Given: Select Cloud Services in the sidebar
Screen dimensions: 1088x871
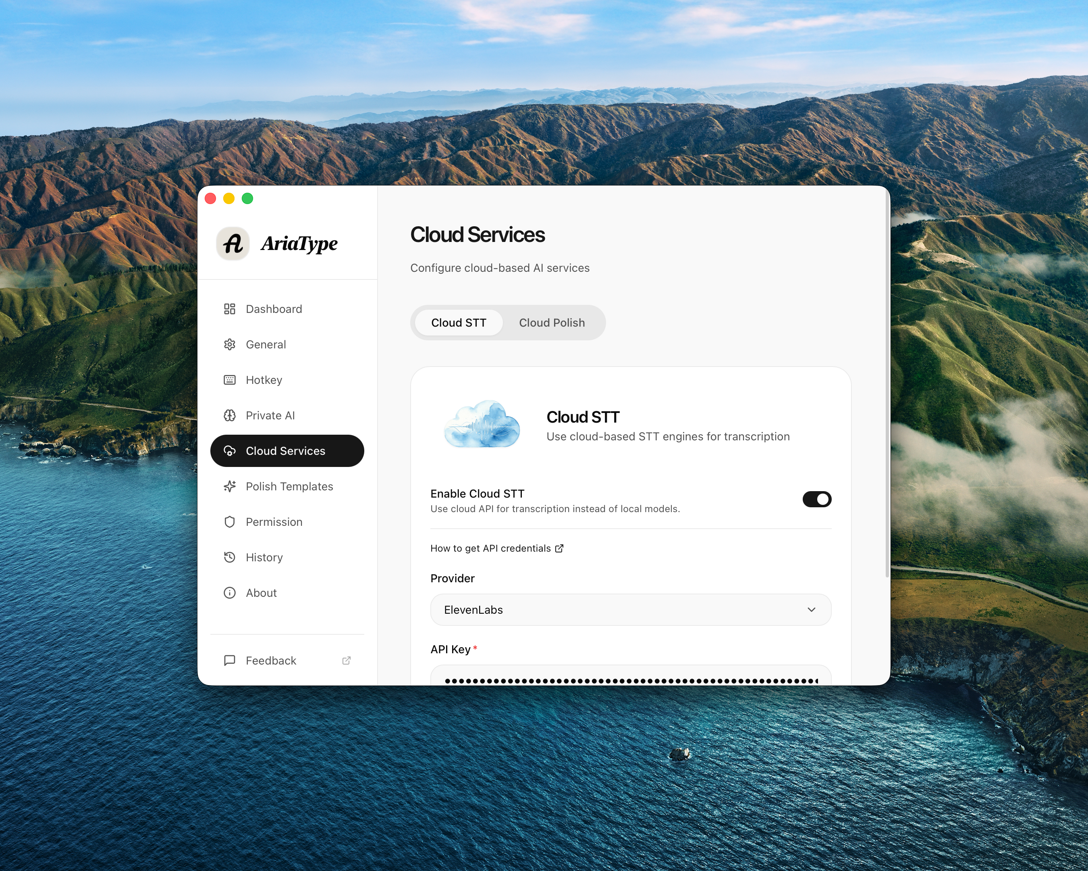Looking at the screenshot, I should pos(287,451).
